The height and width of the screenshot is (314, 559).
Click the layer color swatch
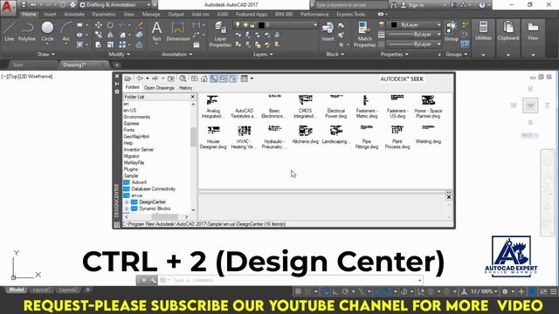[x=261, y=25]
